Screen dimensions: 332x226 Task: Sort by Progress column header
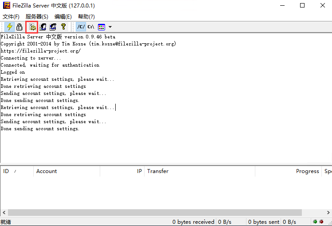click(x=289, y=171)
